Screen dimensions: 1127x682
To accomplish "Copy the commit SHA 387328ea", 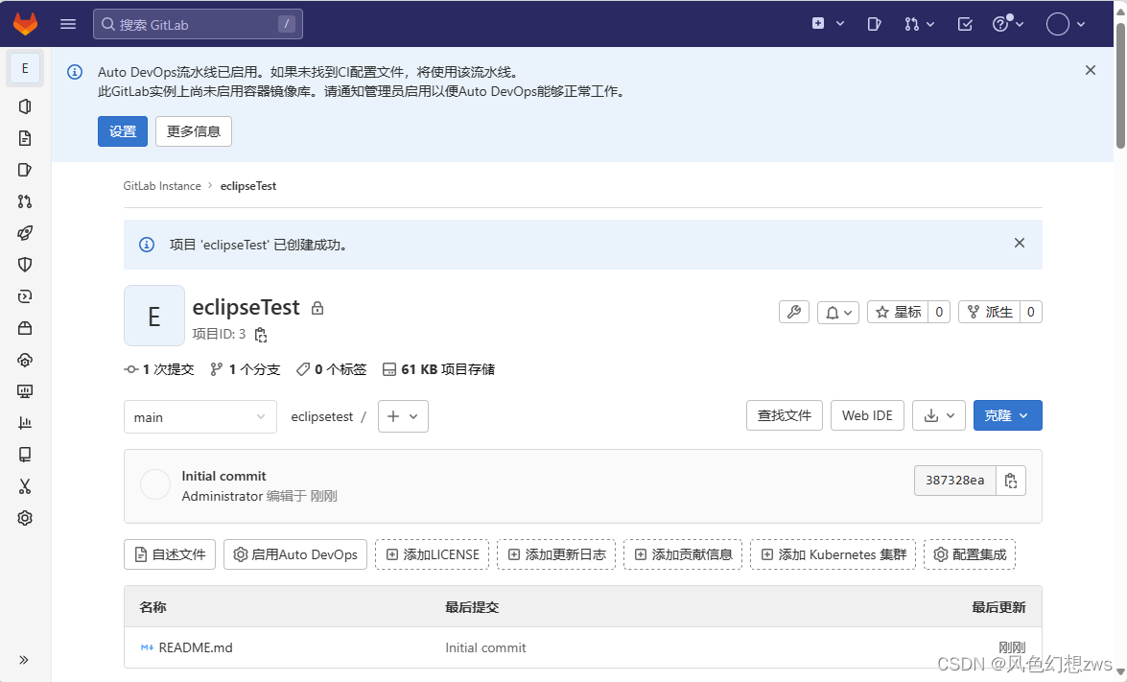I will (1011, 480).
